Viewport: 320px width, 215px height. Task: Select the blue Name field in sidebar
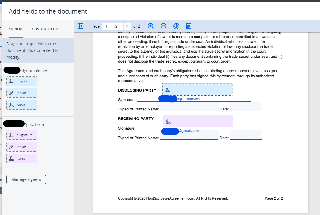(22, 105)
